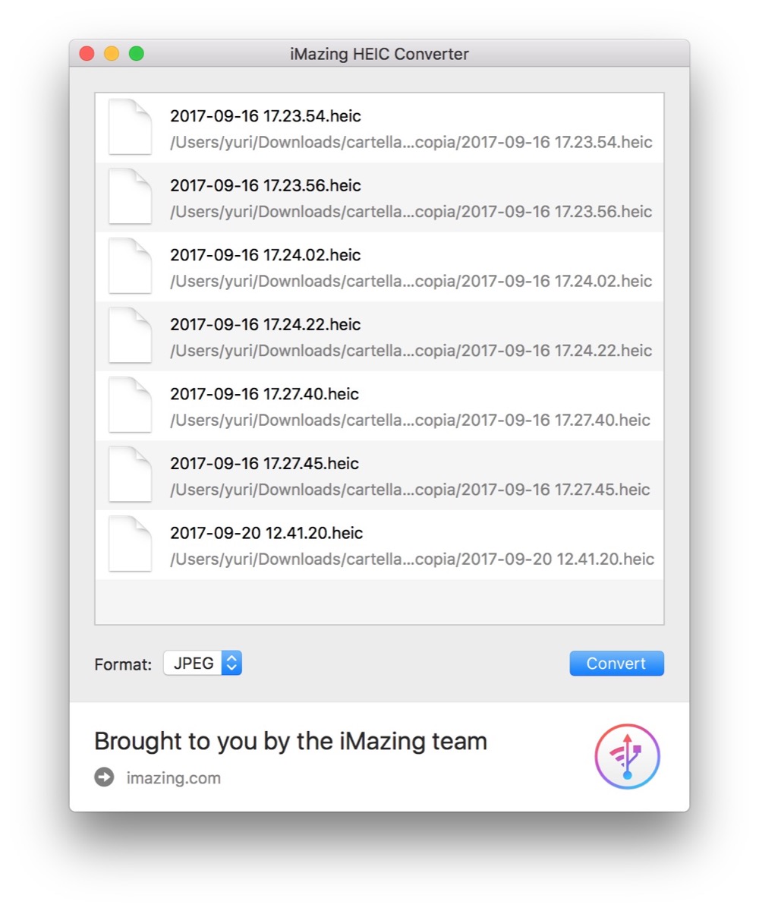Select the 2017-09-16 17.24.22.heic filename

[266, 325]
